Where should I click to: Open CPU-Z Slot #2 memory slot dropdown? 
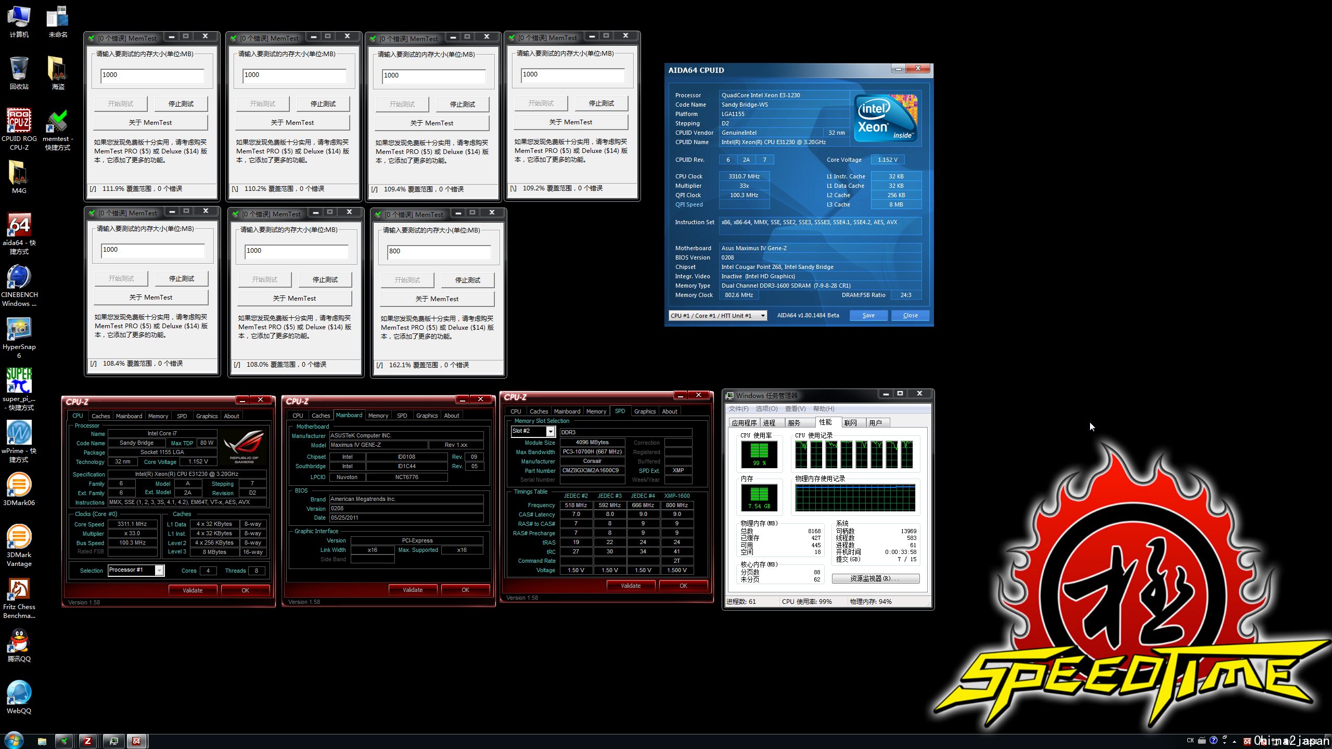pyautogui.click(x=533, y=431)
